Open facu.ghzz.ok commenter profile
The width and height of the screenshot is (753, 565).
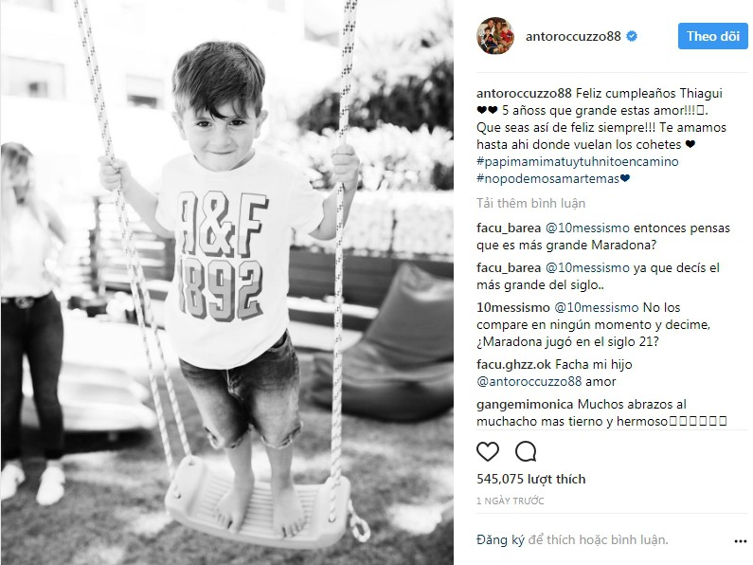point(513,365)
